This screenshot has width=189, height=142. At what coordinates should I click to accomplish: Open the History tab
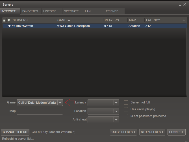[49, 11]
